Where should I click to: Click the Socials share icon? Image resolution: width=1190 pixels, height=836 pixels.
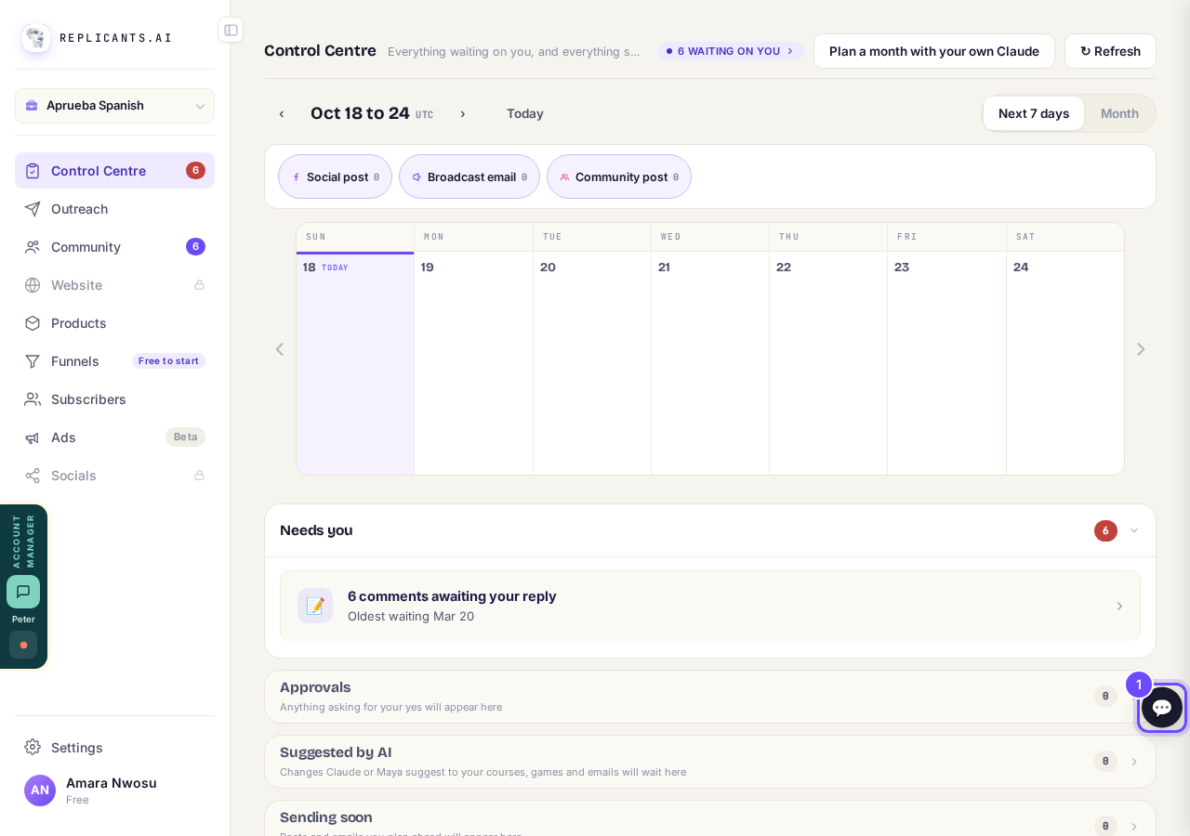[33, 476]
